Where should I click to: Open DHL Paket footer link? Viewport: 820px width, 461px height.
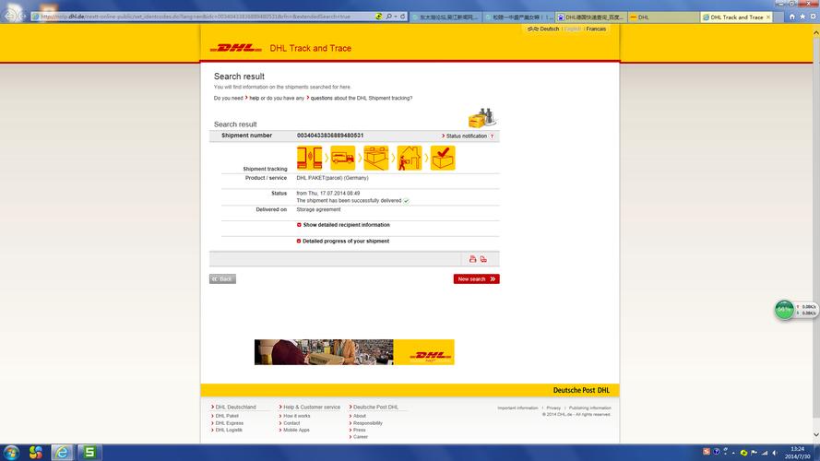click(x=225, y=416)
